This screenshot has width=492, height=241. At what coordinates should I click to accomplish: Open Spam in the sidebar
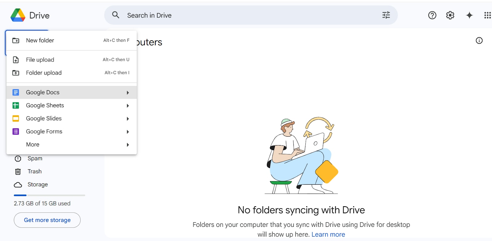35,158
